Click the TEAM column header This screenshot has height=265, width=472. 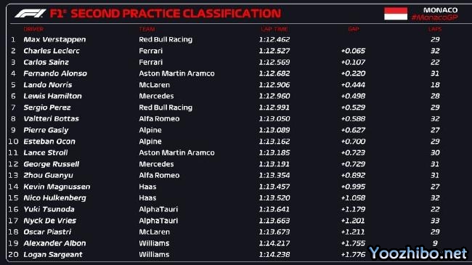click(x=147, y=29)
